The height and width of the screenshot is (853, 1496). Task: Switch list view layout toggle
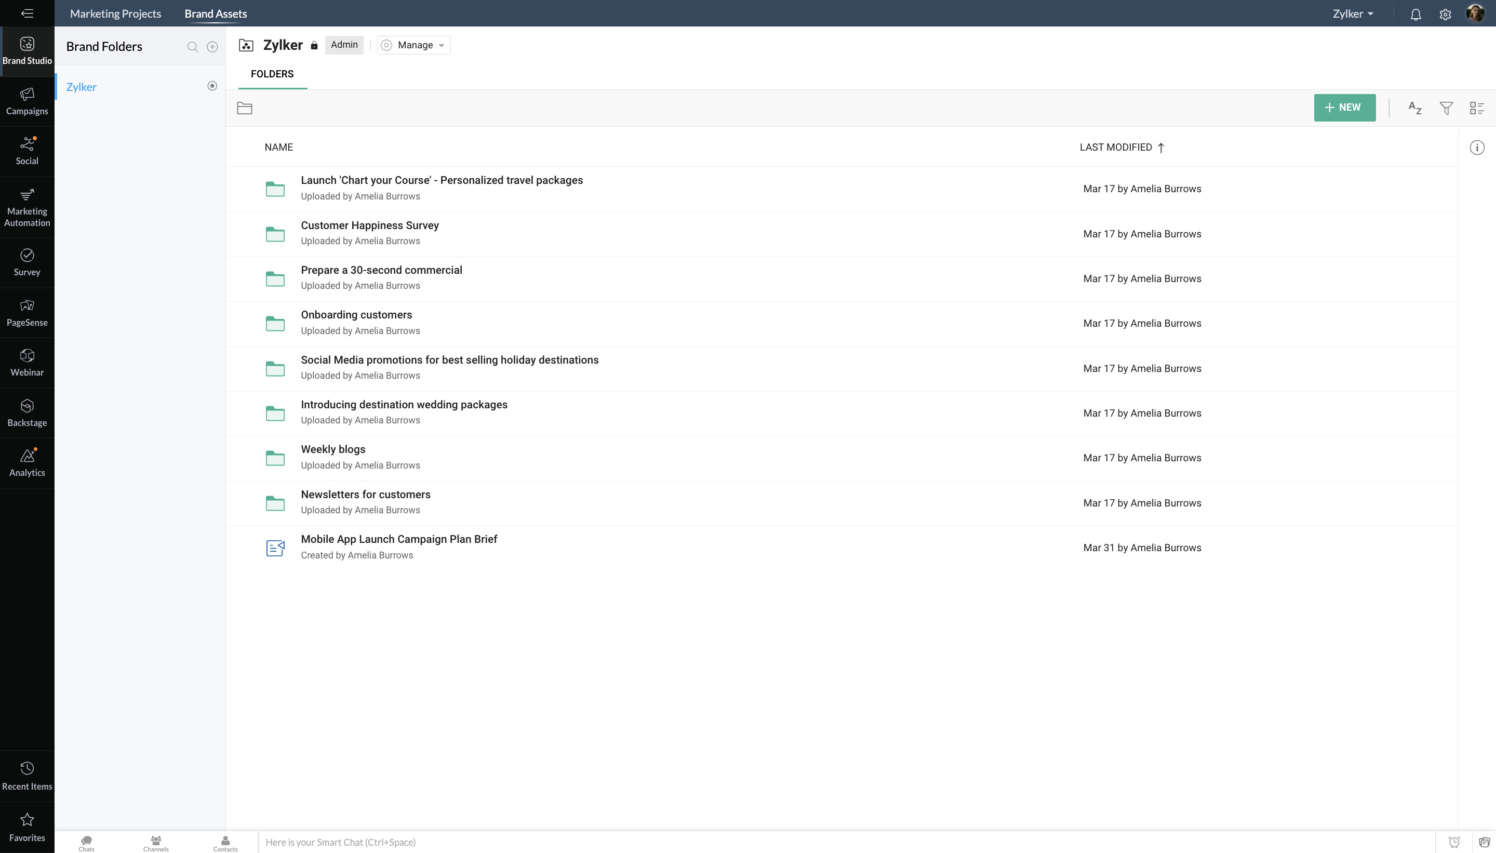(1477, 108)
